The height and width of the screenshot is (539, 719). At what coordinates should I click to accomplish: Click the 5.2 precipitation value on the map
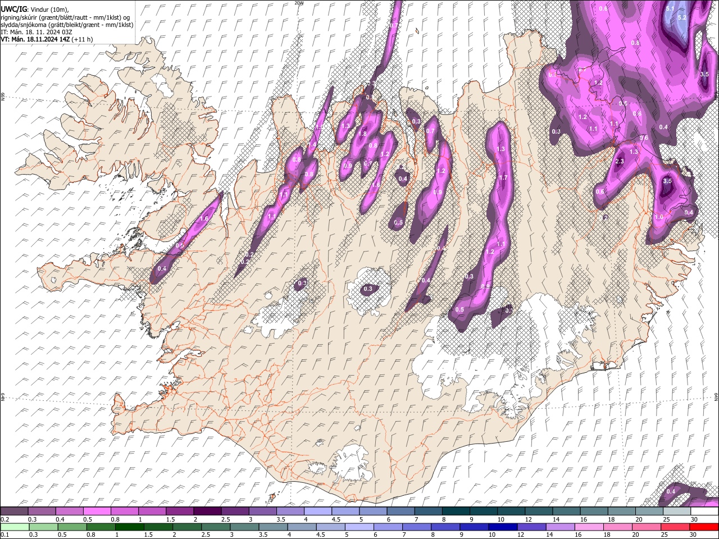tap(682, 18)
